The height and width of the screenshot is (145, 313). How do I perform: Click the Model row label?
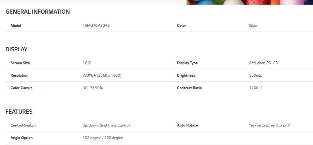[16, 25]
